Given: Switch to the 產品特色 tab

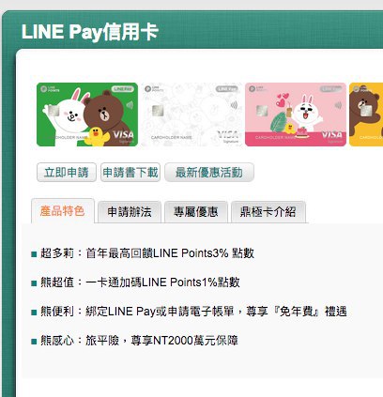Looking at the screenshot, I should (63, 211).
